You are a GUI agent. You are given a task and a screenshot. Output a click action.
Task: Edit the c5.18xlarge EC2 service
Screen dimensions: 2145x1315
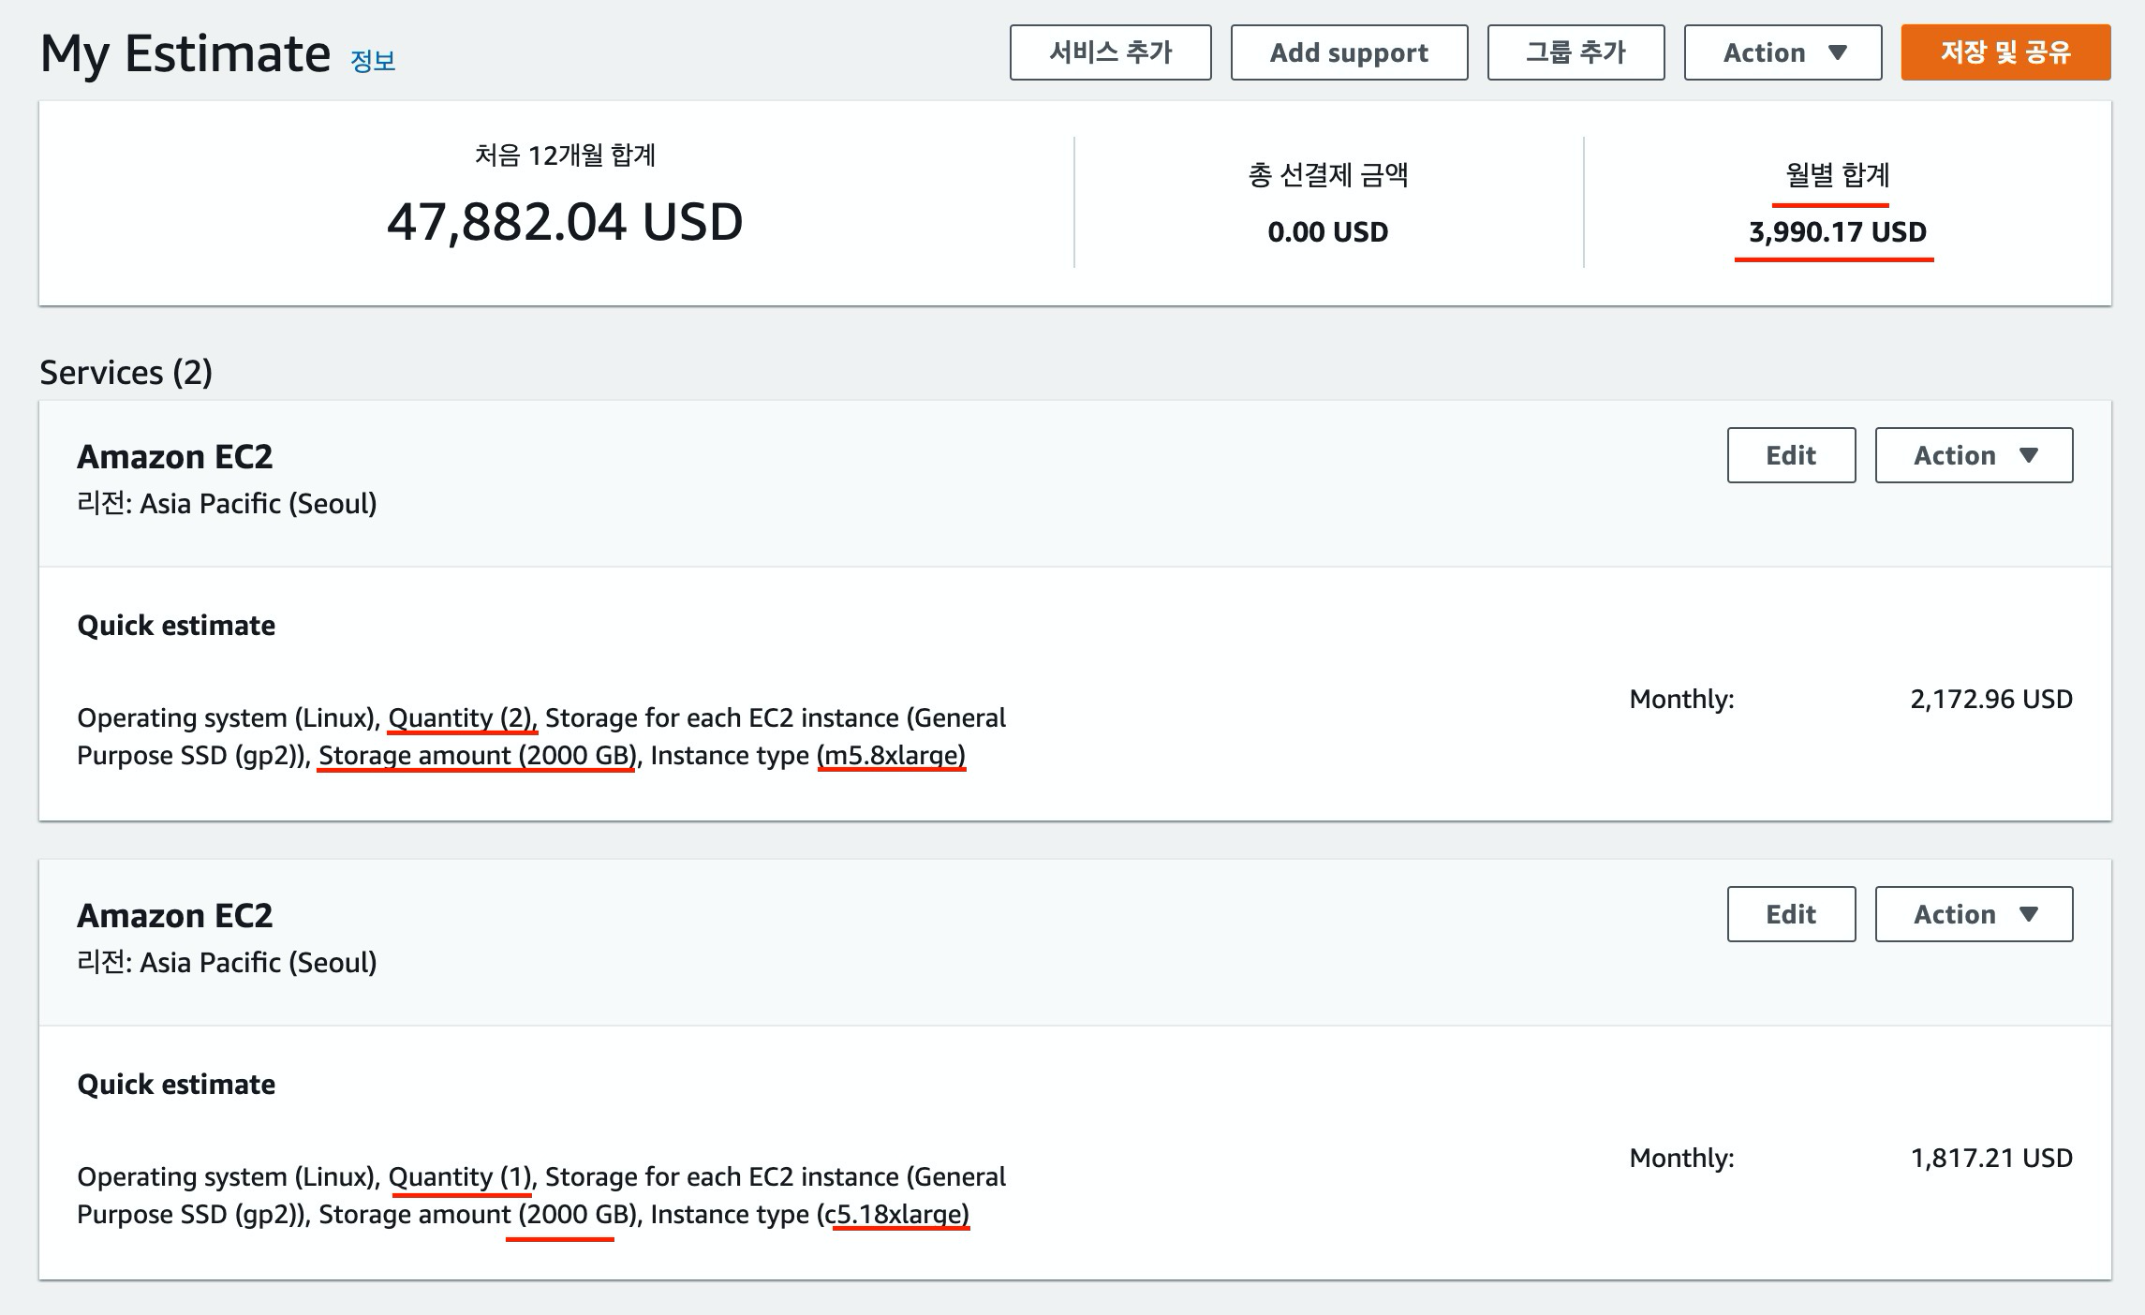[x=1791, y=914]
